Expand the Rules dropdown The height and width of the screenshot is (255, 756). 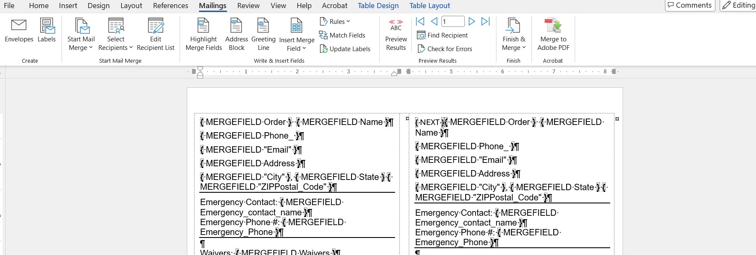coord(335,21)
